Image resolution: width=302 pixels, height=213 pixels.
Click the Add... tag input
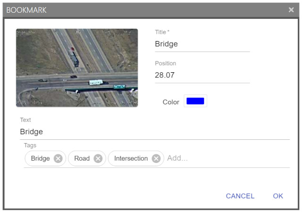click(226, 158)
